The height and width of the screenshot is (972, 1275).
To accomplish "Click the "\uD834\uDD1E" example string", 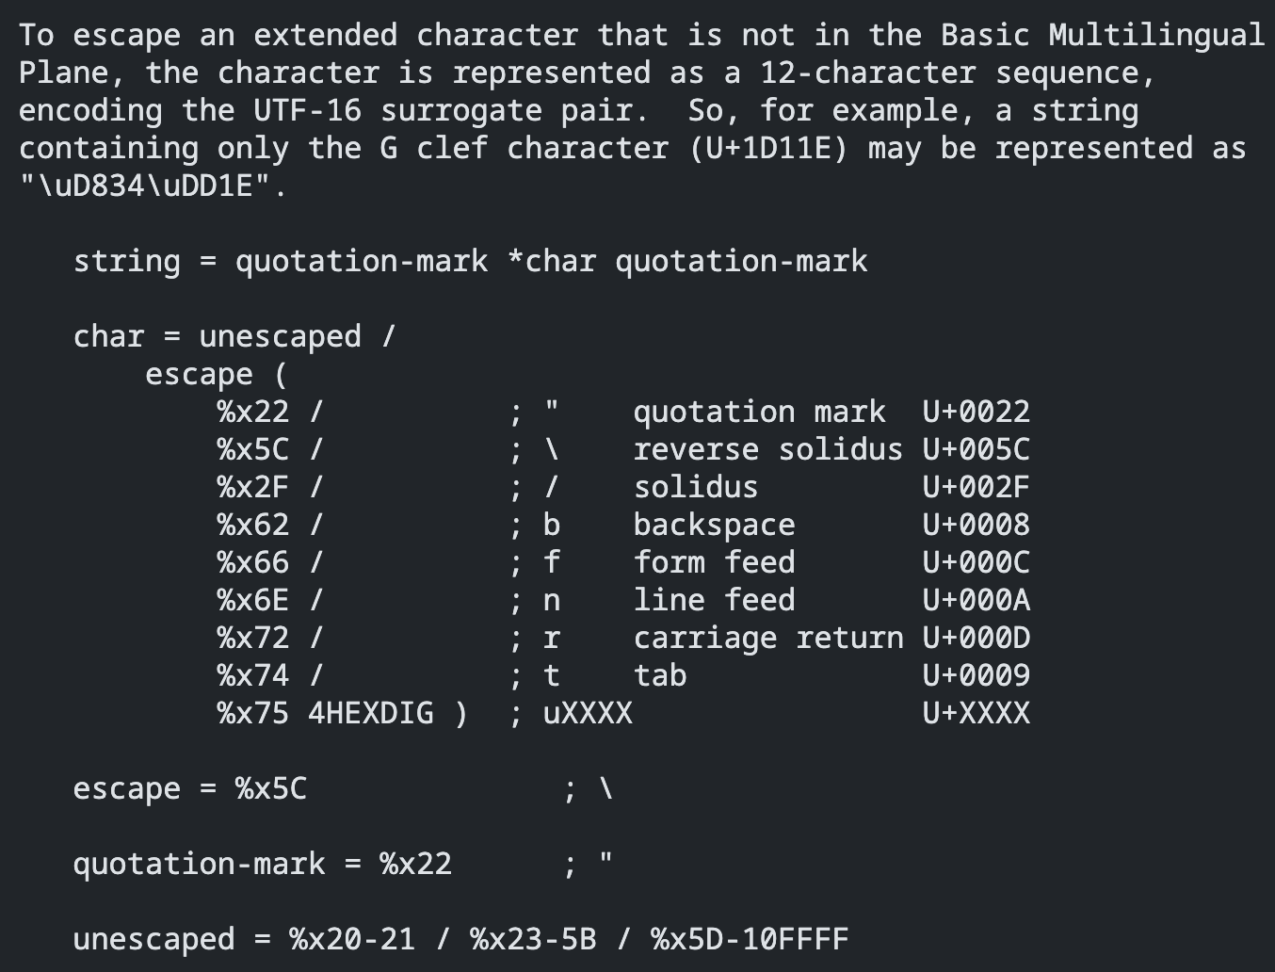I will point(152,186).
